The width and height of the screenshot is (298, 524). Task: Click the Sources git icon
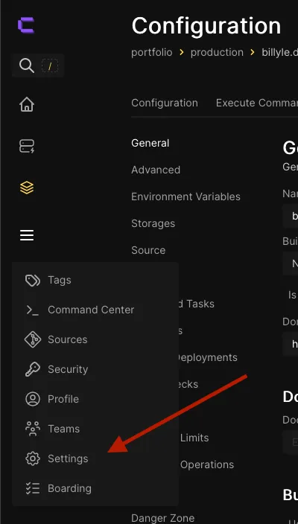click(x=33, y=339)
